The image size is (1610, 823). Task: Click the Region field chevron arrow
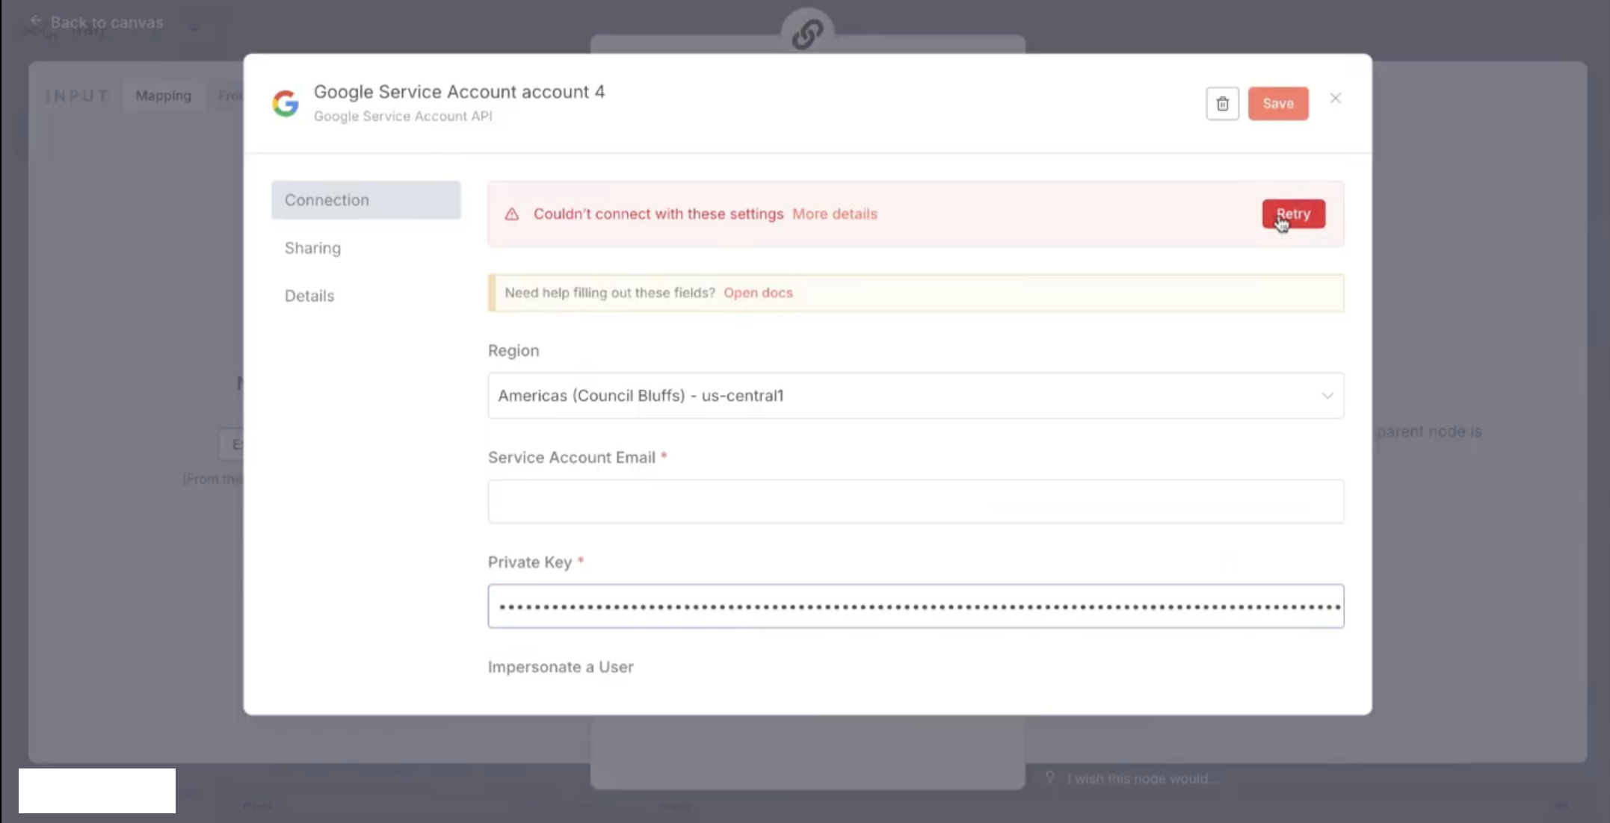tap(1327, 396)
